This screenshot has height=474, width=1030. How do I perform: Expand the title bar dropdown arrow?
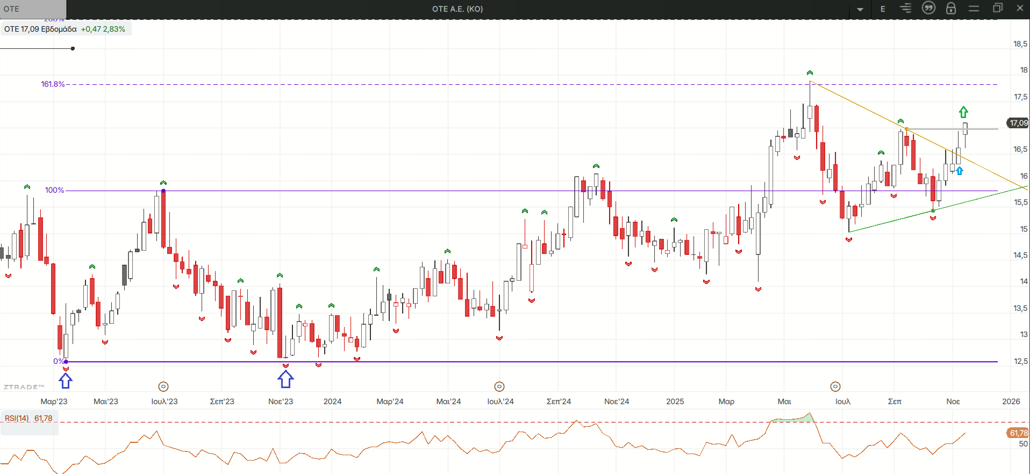(x=860, y=9)
